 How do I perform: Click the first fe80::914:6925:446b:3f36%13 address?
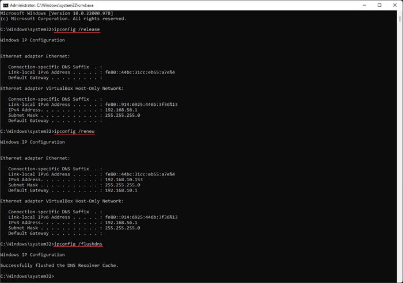click(141, 104)
